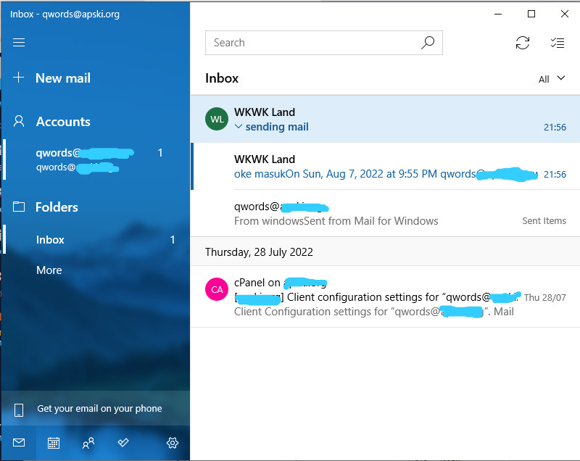Open the Accounts section
Image resolution: width=580 pixels, height=461 pixels.
[62, 122]
